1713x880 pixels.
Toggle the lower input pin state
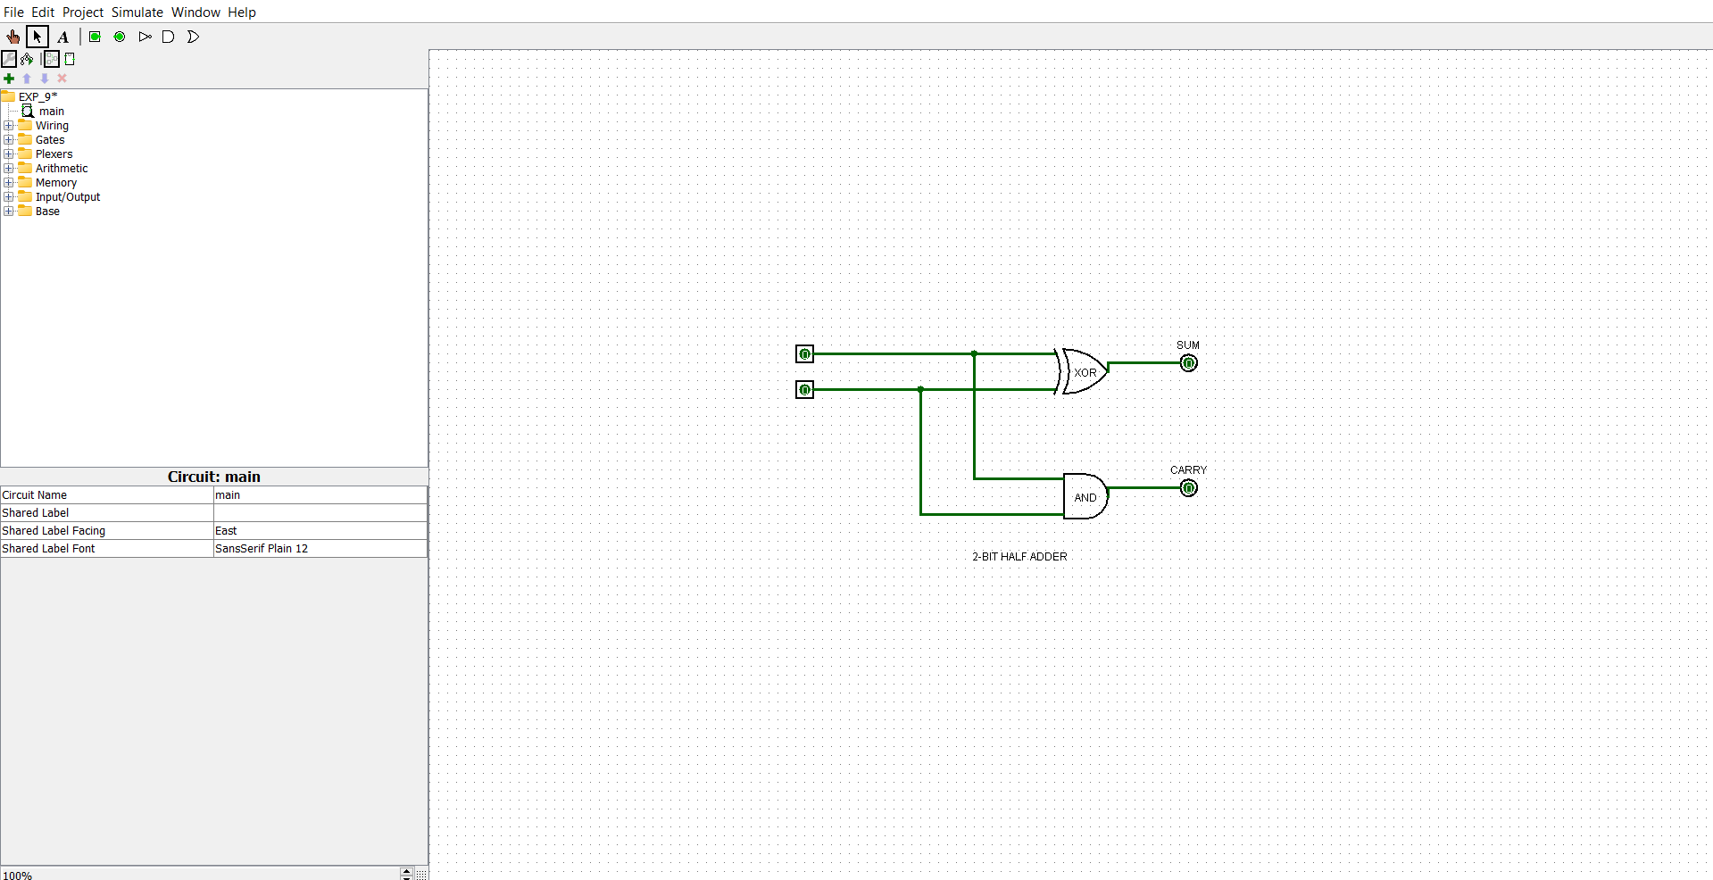coord(805,389)
